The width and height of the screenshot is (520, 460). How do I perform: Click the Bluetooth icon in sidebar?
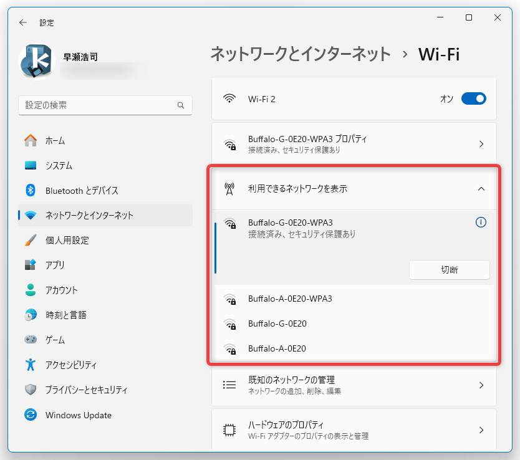(31, 190)
